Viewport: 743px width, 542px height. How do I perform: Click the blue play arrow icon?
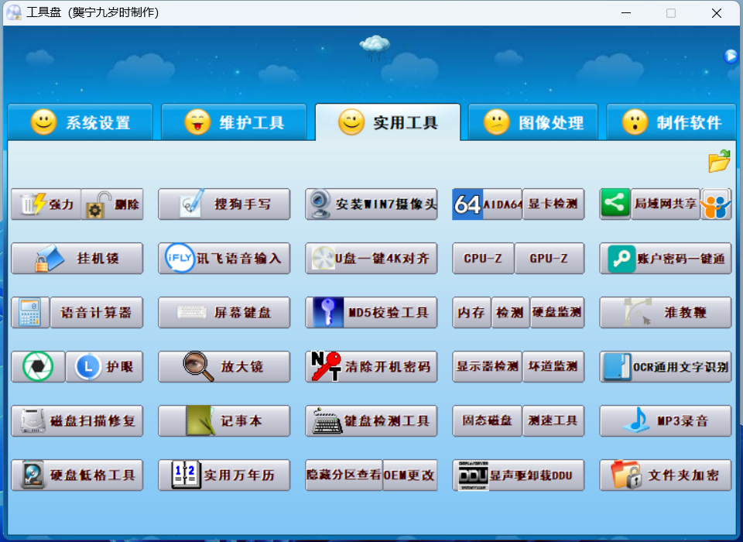point(731,56)
